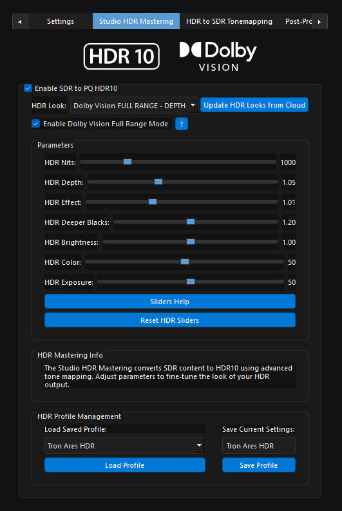This screenshot has height=511, width=342.
Task: Click the HDR Depth slider handle
Action: [158, 182]
